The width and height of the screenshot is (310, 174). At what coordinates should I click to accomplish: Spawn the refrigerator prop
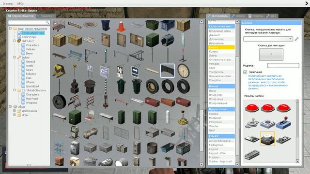pos(75,147)
